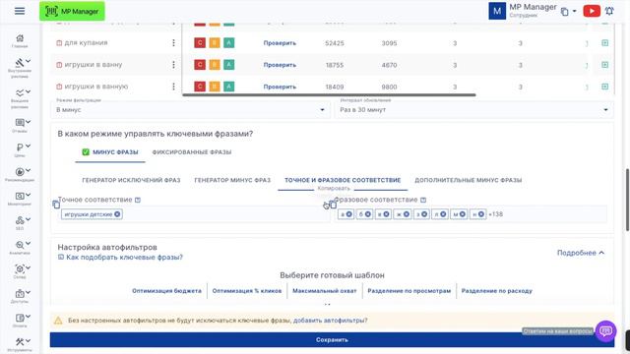The width and height of the screenshot is (630, 354).
Task: Click the Сохранить button
Action: point(332,339)
